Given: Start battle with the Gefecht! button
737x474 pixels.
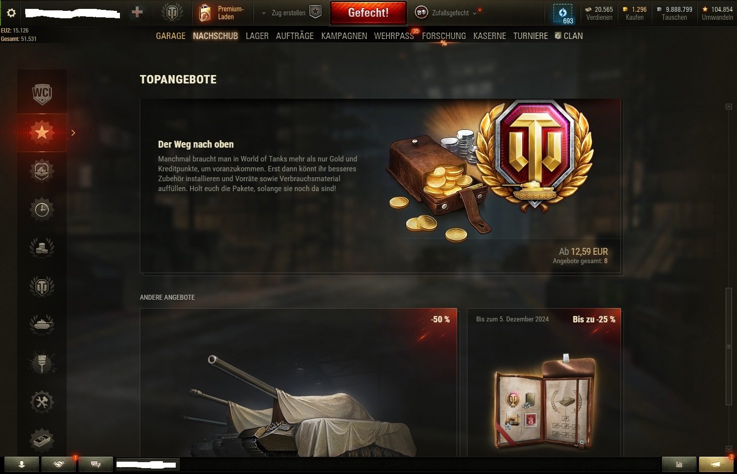Looking at the screenshot, I should [368, 13].
